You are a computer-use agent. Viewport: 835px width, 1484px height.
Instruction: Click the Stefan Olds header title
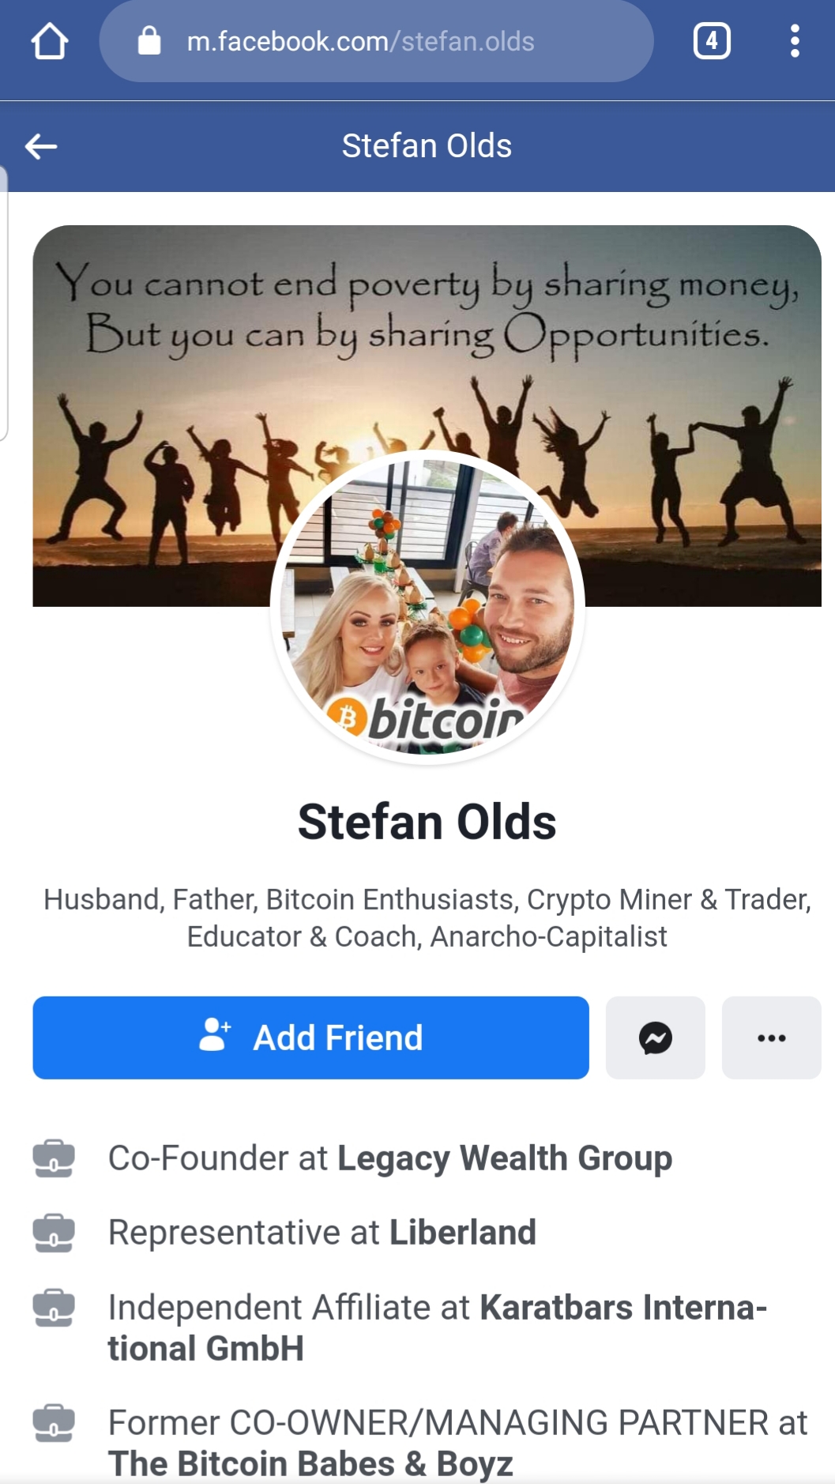427,146
